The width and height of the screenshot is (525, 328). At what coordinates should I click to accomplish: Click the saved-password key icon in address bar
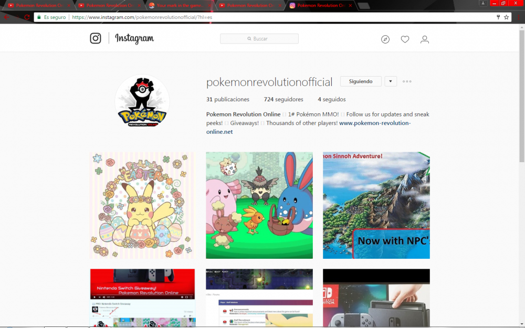pos(498,17)
